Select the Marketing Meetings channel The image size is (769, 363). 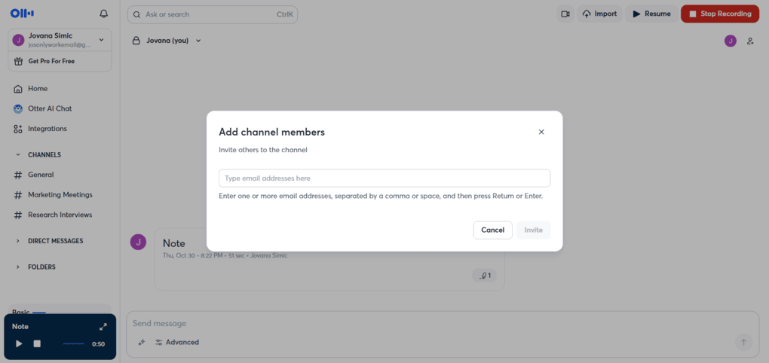point(60,195)
